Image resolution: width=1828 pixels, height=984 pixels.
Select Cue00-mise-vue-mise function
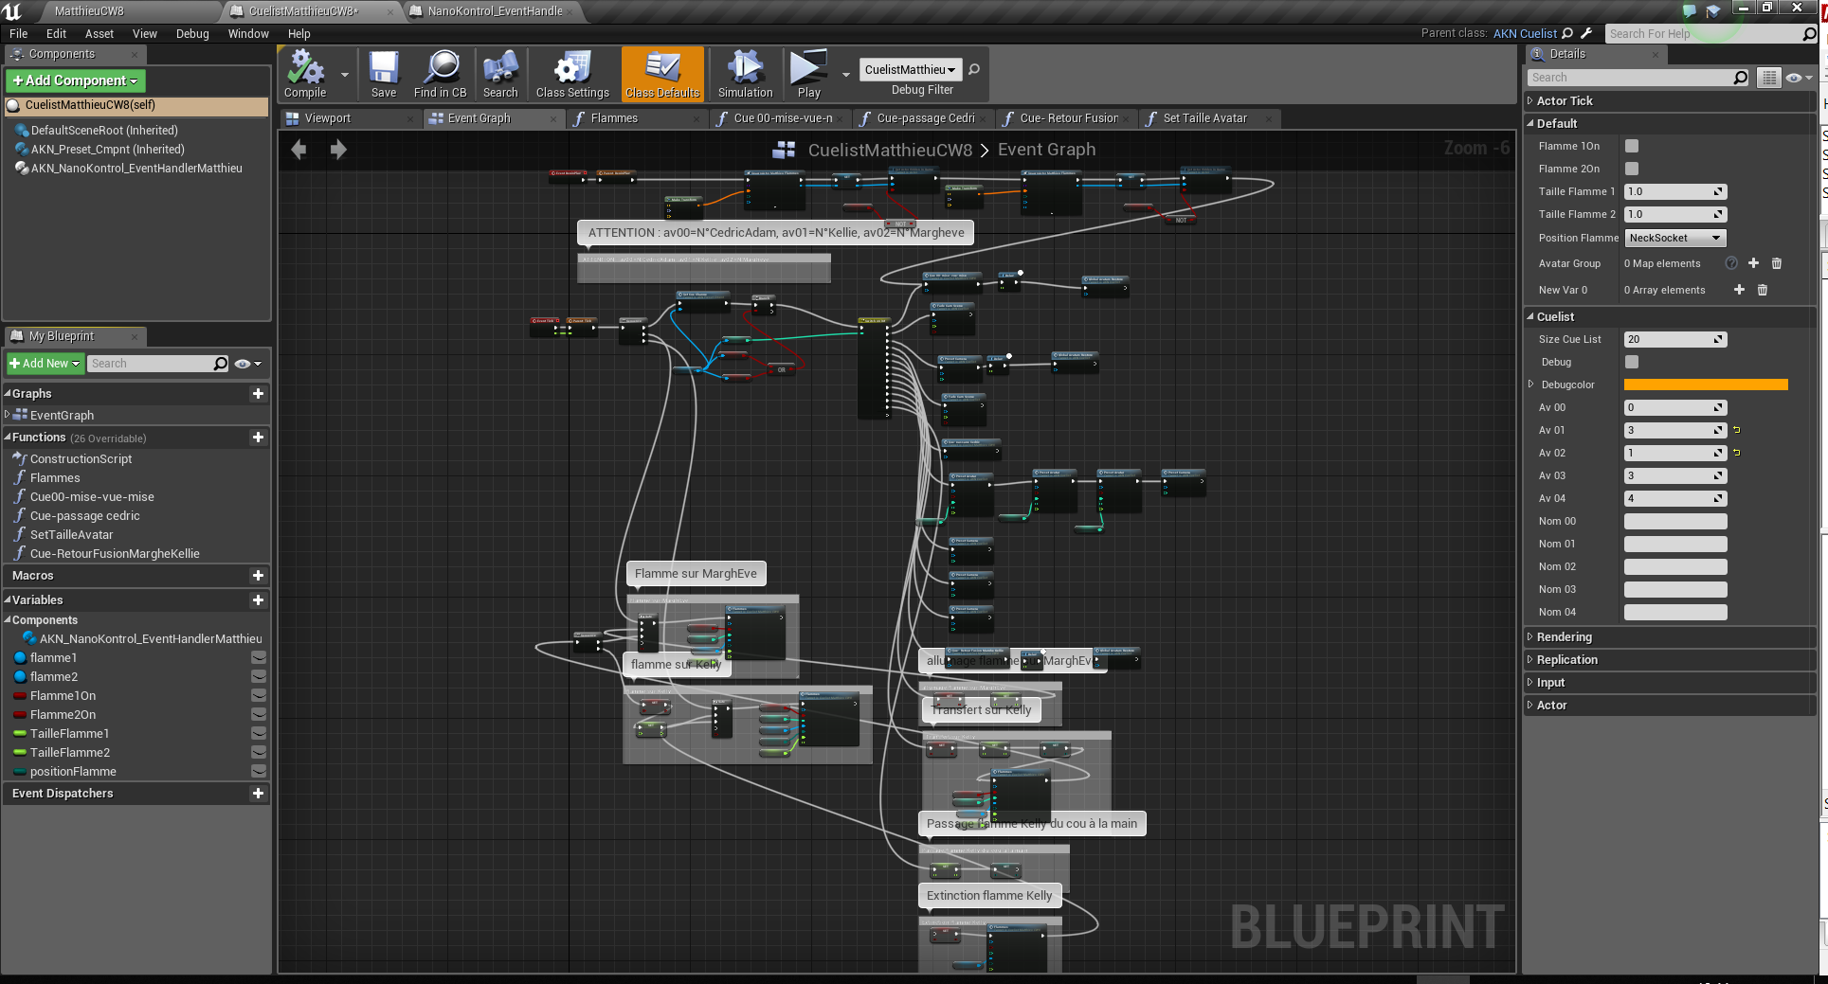pos(92,496)
